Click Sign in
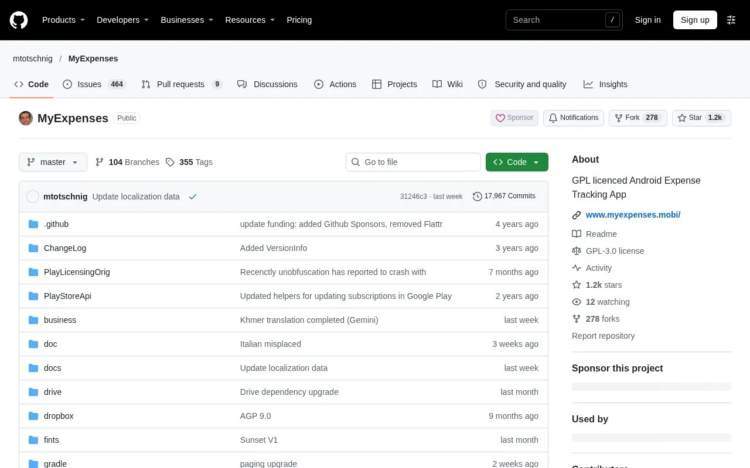 [647, 20]
